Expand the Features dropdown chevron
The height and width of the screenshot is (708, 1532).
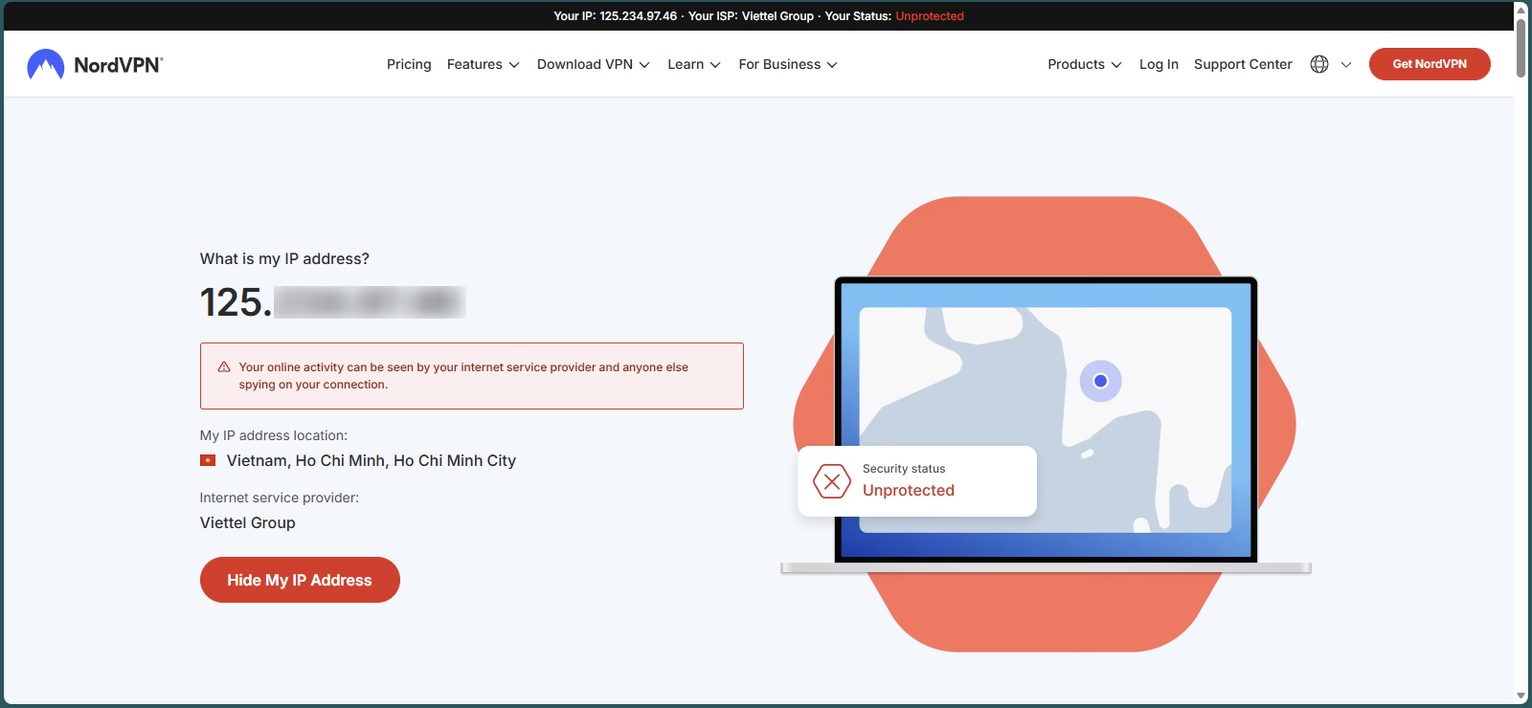(514, 65)
